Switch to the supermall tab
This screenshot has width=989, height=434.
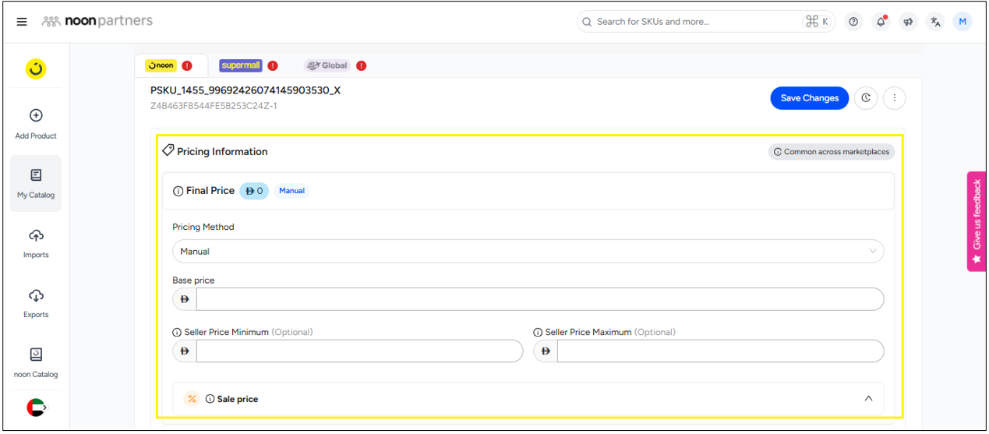coord(240,65)
